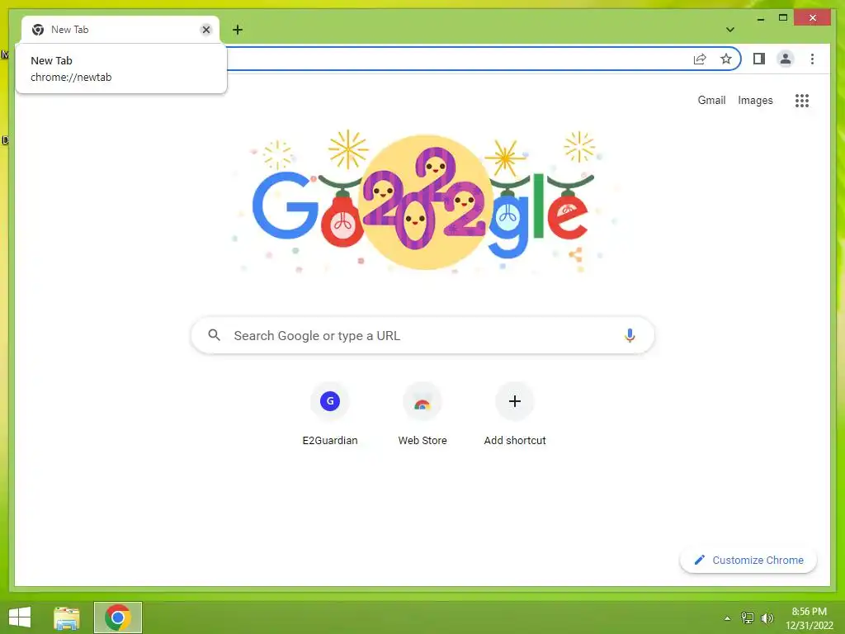Focus the Search Google or type a URL box
Viewport: 845px width, 634px height.
coord(422,335)
